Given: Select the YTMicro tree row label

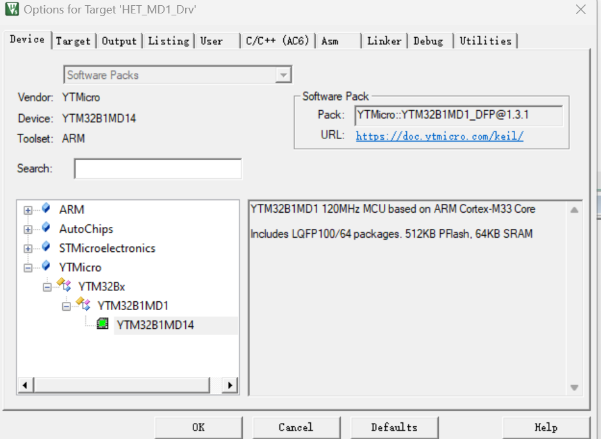Looking at the screenshot, I should click(x=80, y=268).
